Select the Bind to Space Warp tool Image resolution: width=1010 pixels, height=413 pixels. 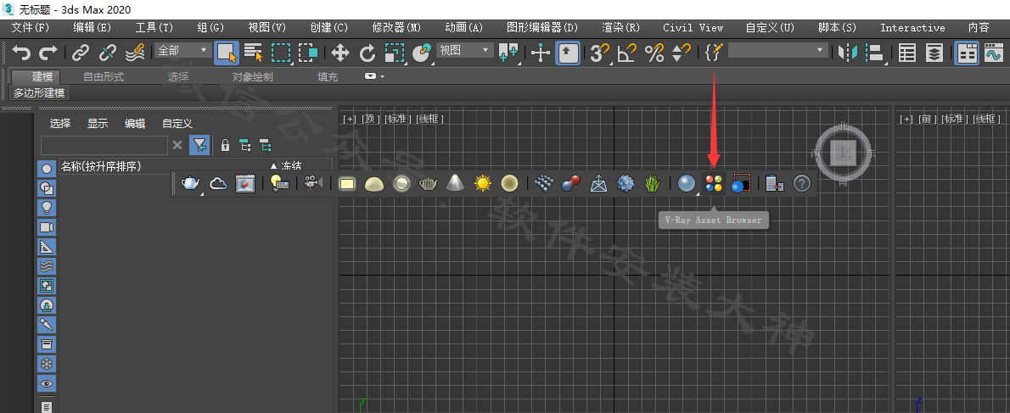pyautogui.click(x=135, y=53)
